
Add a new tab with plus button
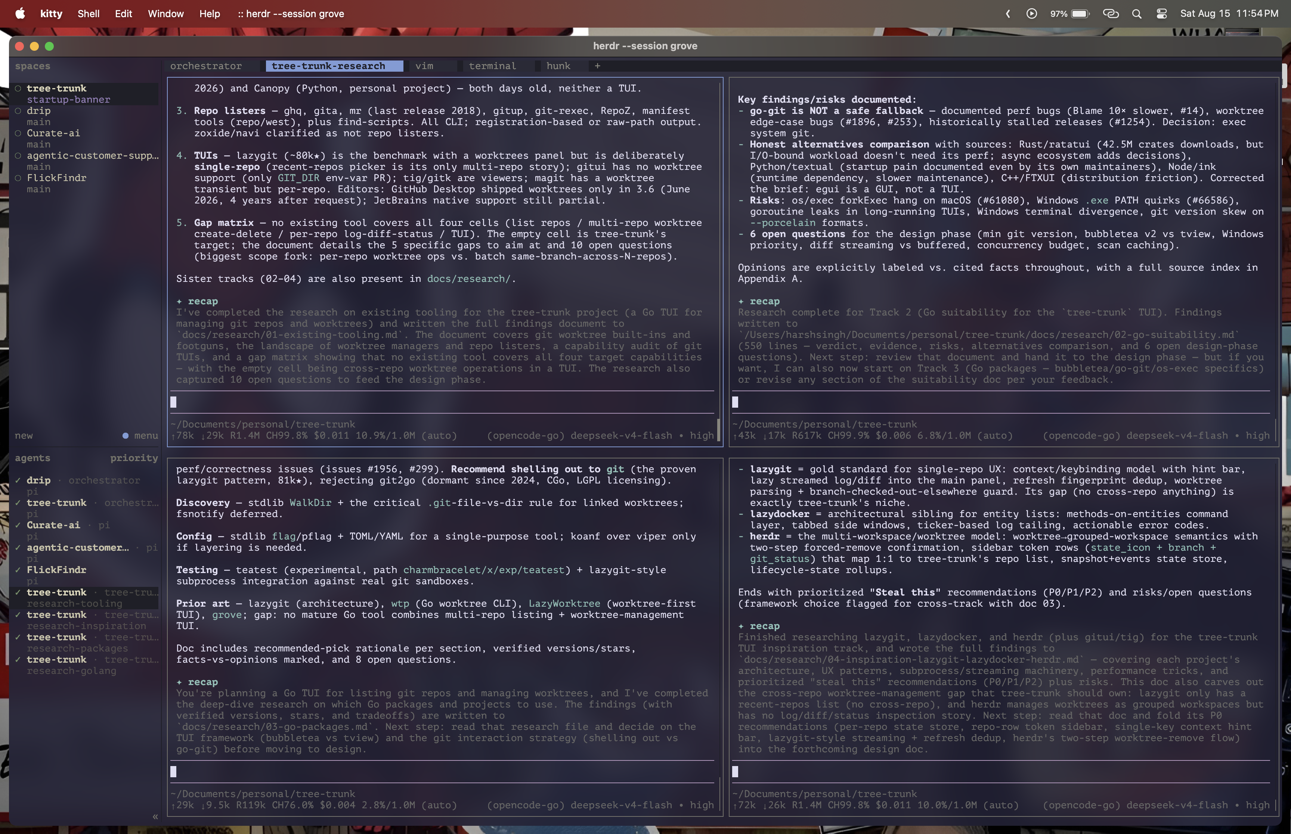click(597, 66)
